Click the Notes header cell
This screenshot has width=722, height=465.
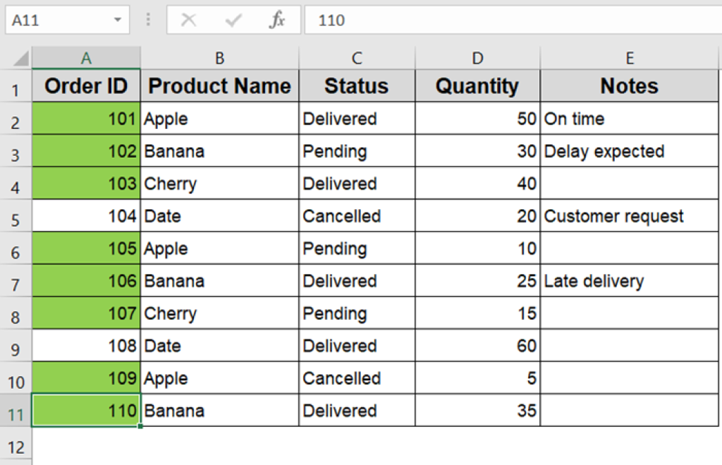629,86
